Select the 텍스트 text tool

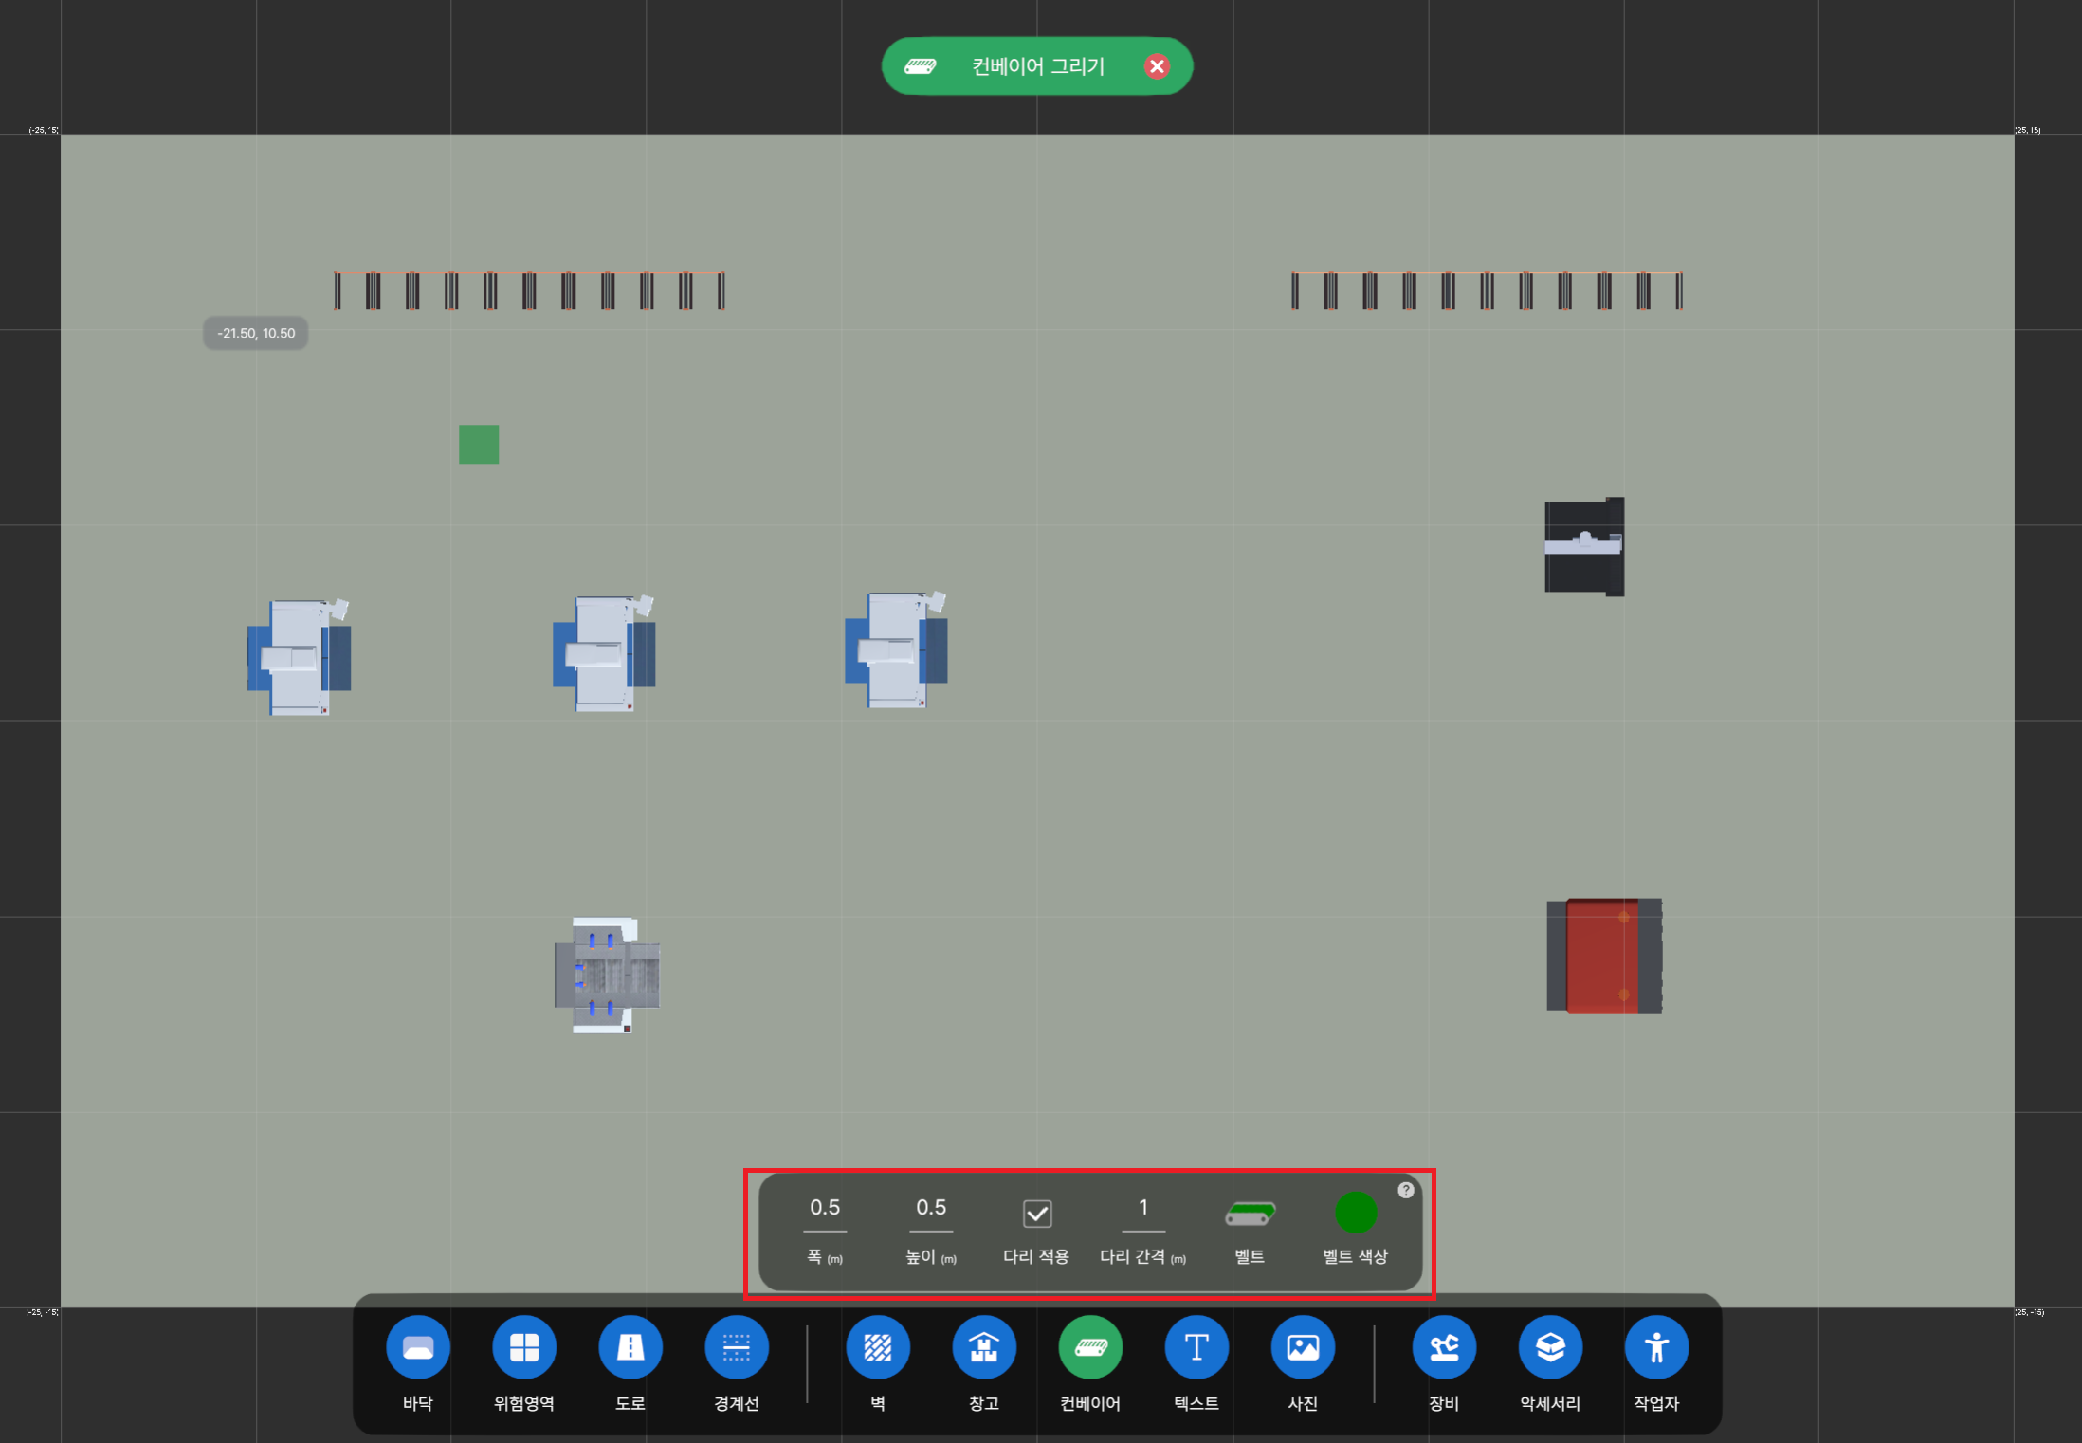click(1196, 1347)
